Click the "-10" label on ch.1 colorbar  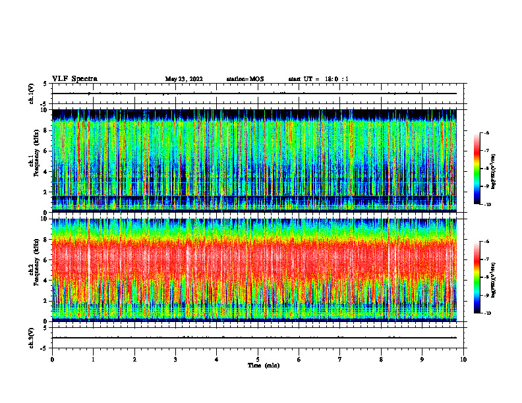[488, 205]
